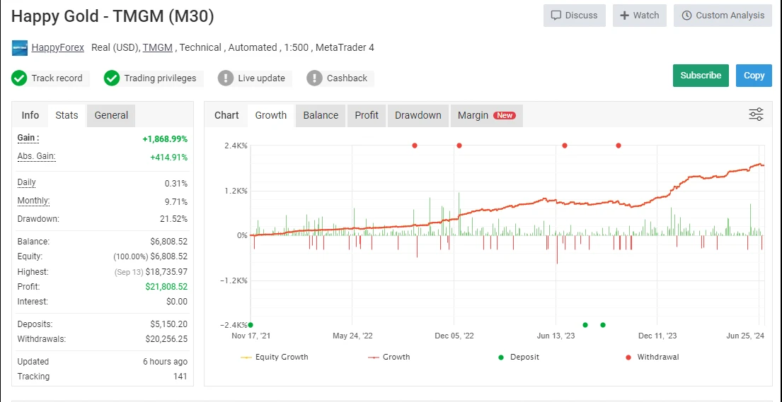Subscribe to the Happy Gold signal

pyautogui.click(x=700, y=76)
